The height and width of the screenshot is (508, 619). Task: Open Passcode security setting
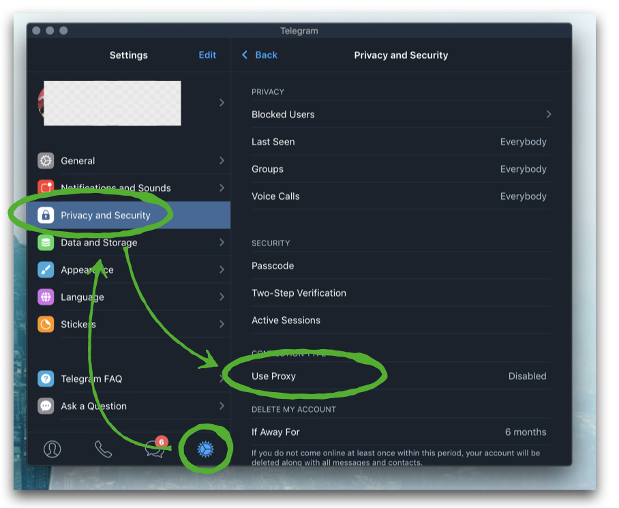[273, 266]
